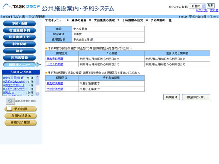Click the 空き状況公開期間 column header

tap(177, 53)
